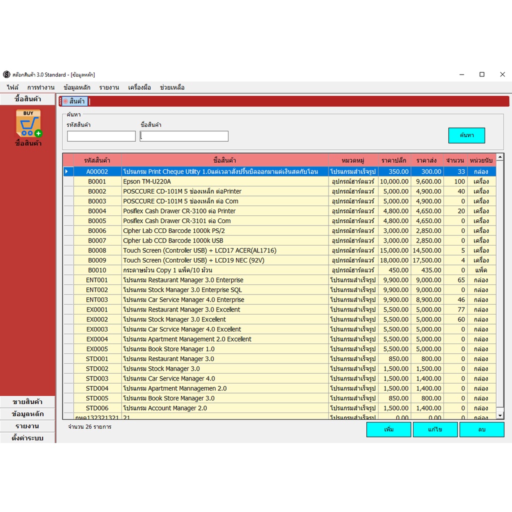Click the ชื่อสินค้า search input field
This screenshot has height=512, width=512.
[x=184, y=136]
